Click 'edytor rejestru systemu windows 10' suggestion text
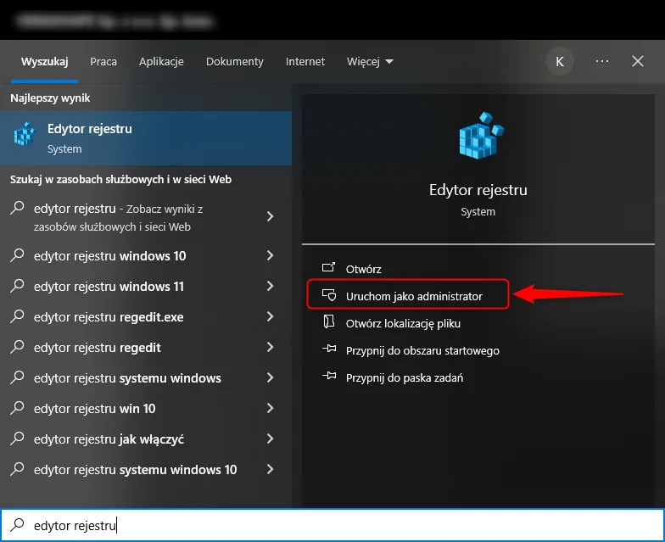The image size is (665, 542). 136,470
